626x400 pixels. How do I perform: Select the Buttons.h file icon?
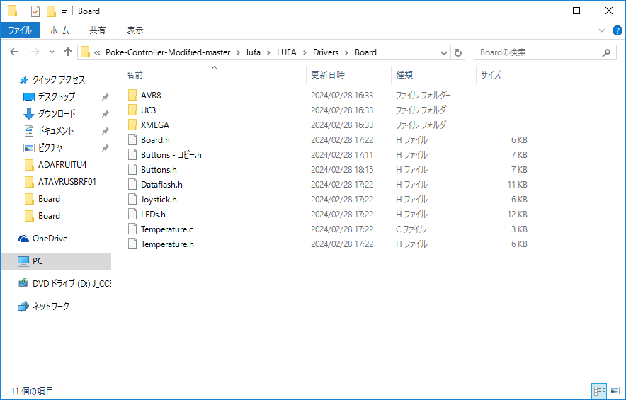click(132, 170)
